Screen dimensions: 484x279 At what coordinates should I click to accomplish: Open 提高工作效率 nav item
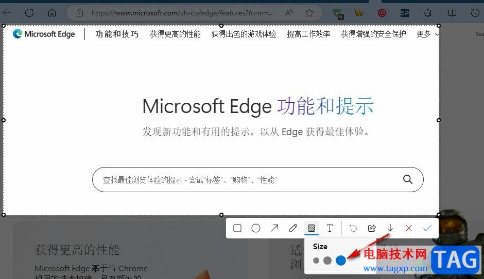point(308,34)
